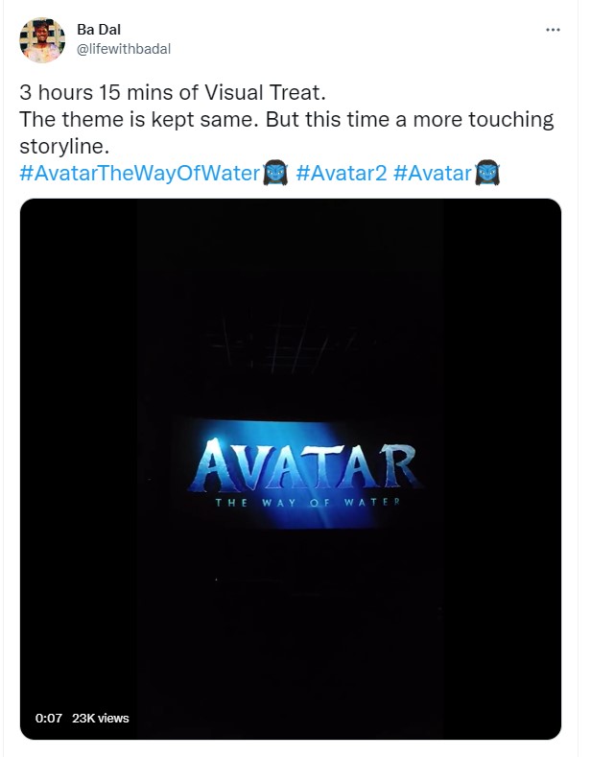Click the black right bar of video

coord(502,468)
